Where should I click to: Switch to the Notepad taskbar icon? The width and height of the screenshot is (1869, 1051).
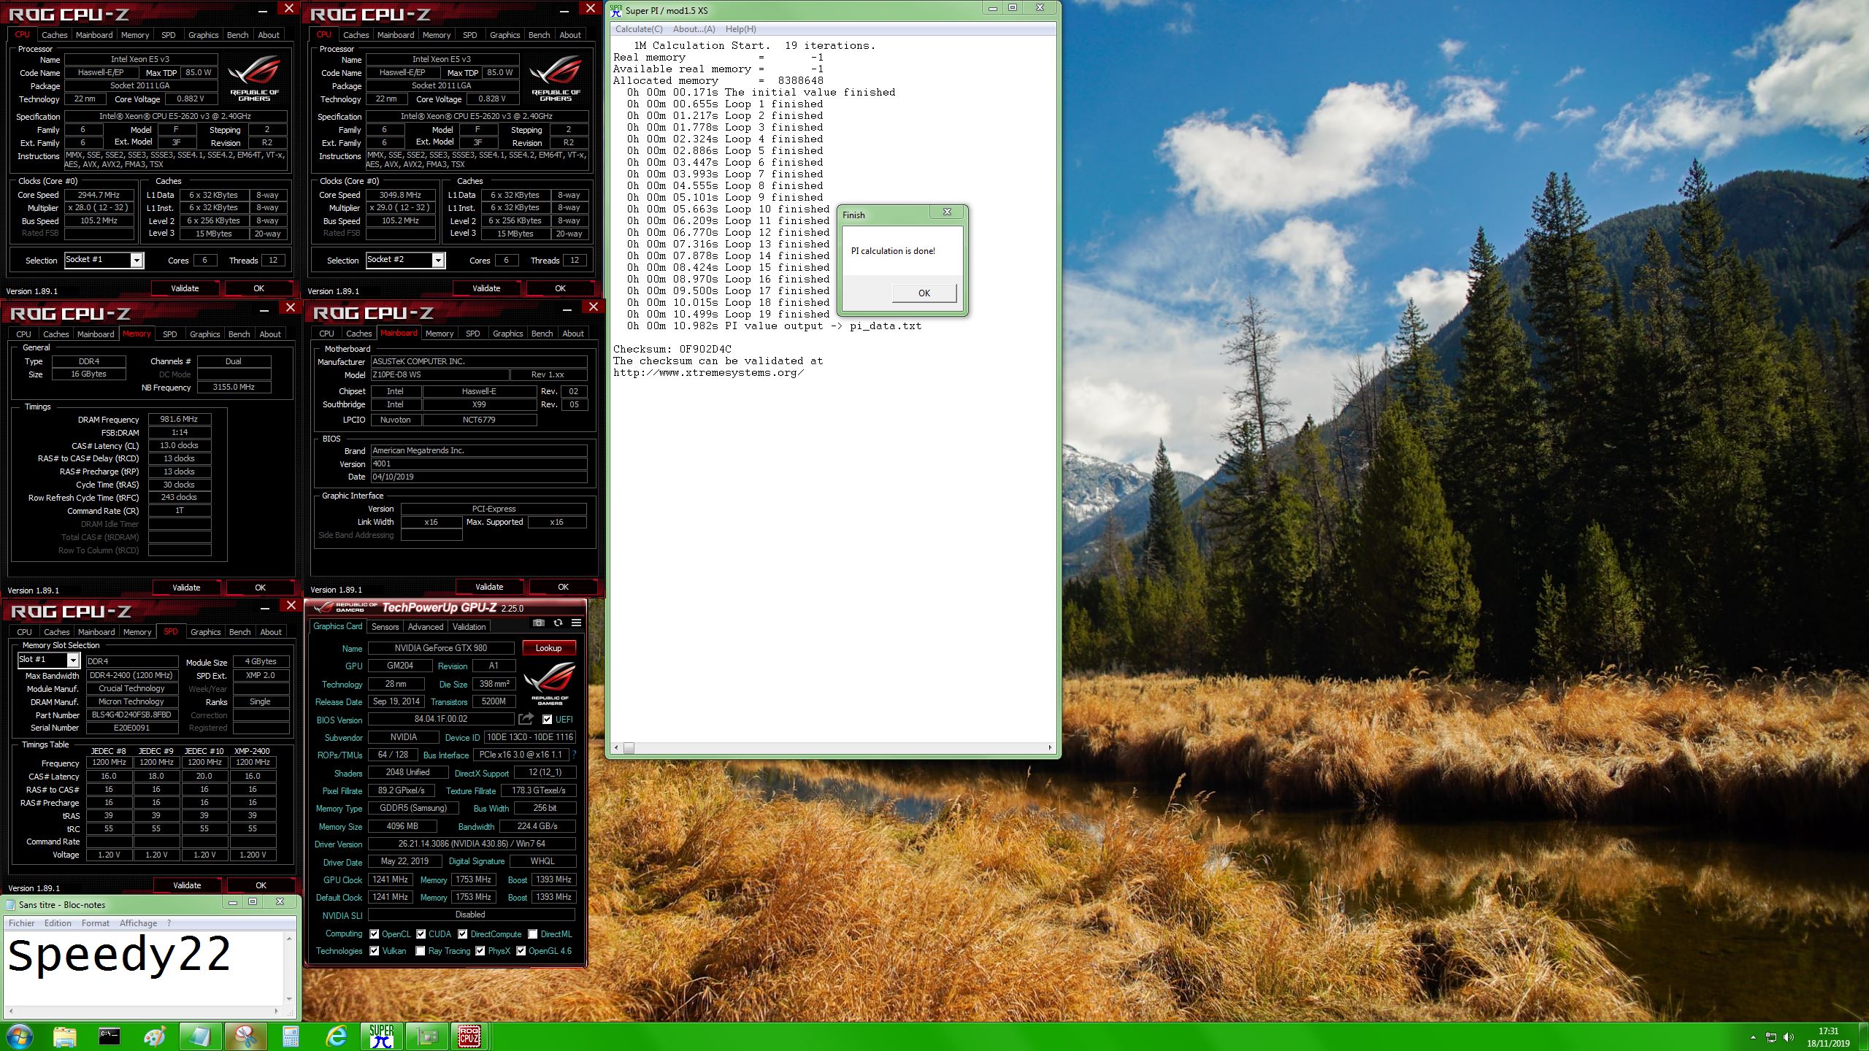(x=200, y=1036)
